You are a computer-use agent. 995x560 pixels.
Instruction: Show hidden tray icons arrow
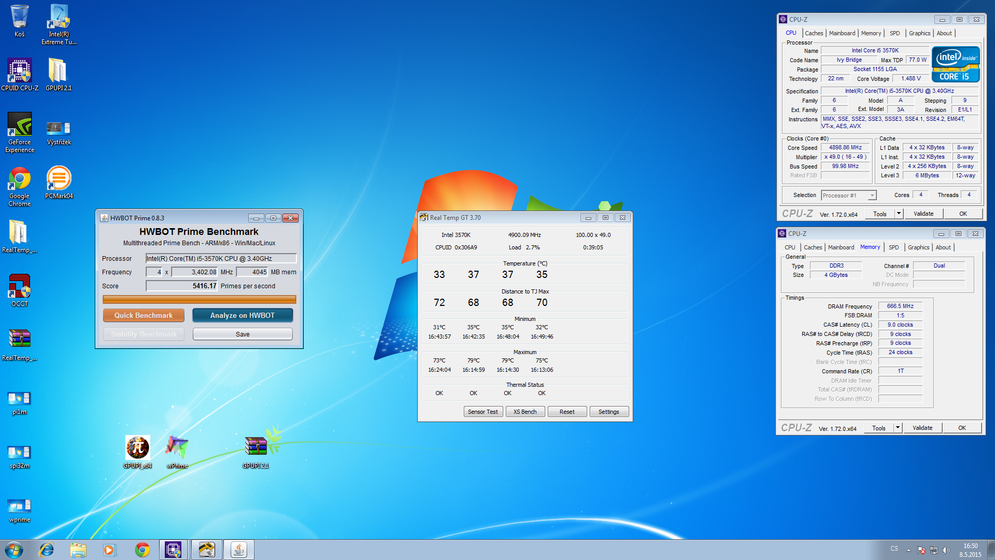[x=908, y=550]
